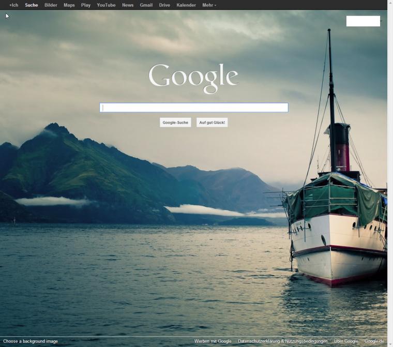The height and width of the screenshot is (347, 393).
Task: Open YouTube from the top bar
Action: [x=107, y=5]
